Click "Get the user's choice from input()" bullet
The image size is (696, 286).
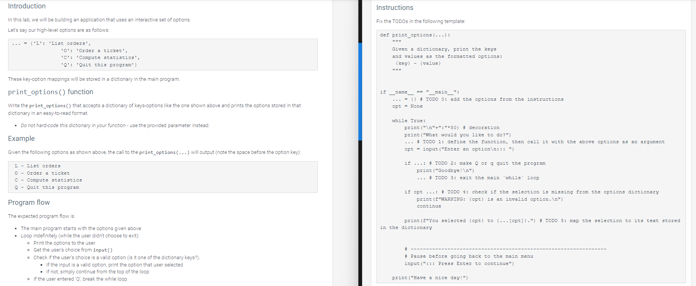[x=73, y=250]
